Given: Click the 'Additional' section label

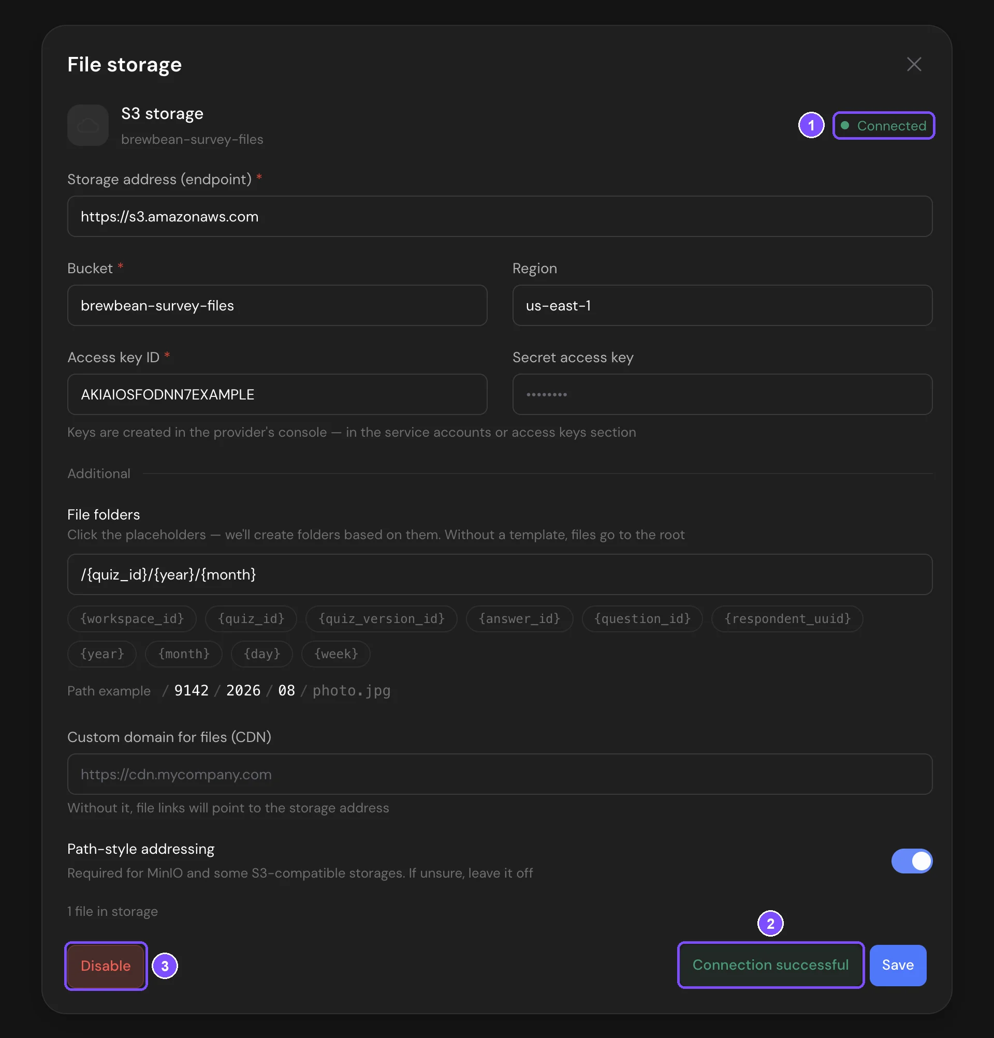Looking at the screenshot, I should pos(98,473).
